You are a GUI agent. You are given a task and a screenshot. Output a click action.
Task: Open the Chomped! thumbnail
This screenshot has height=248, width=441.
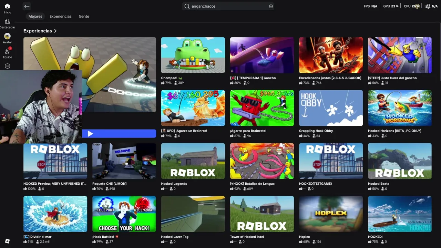point(193,55)
